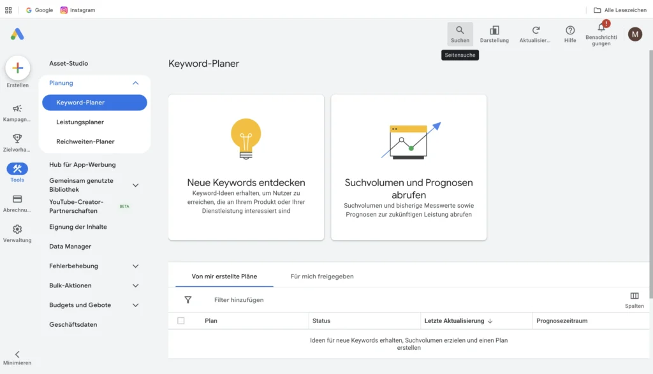Open the Spalten columns icon

click(x=635, y=296)
